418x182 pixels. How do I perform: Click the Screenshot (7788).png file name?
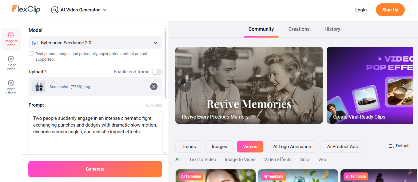coord(70,87)
